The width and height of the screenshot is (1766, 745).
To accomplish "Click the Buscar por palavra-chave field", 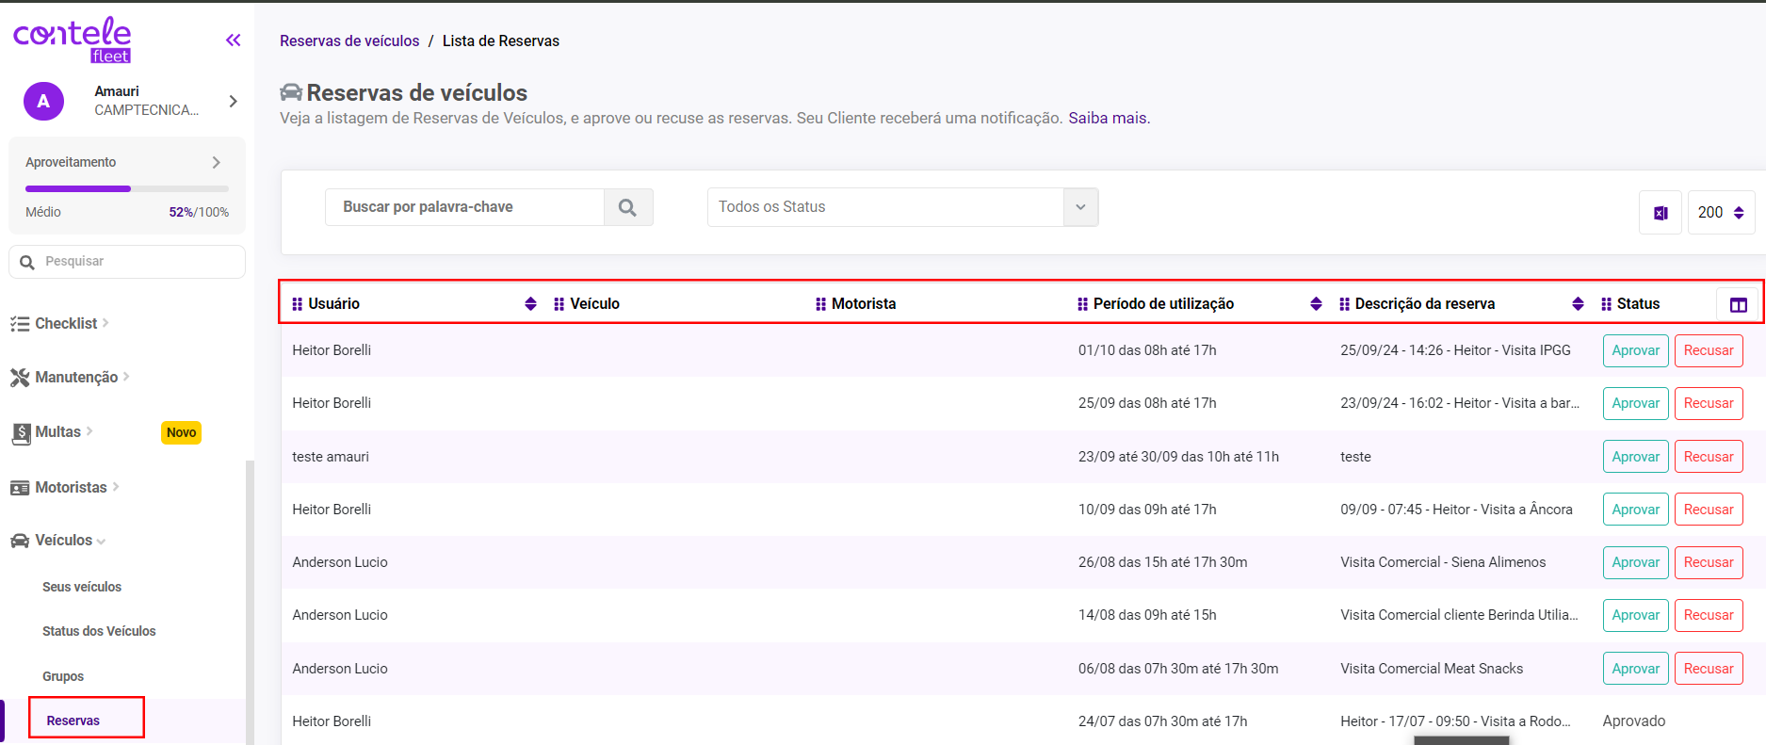I will tap(464, 207).
